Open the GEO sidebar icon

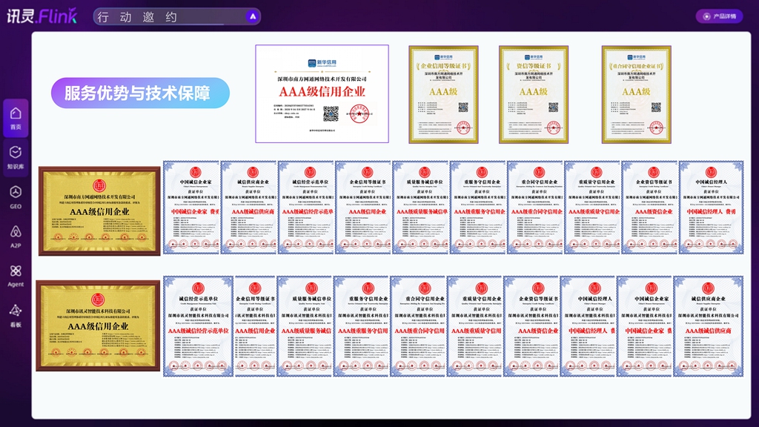16,196
